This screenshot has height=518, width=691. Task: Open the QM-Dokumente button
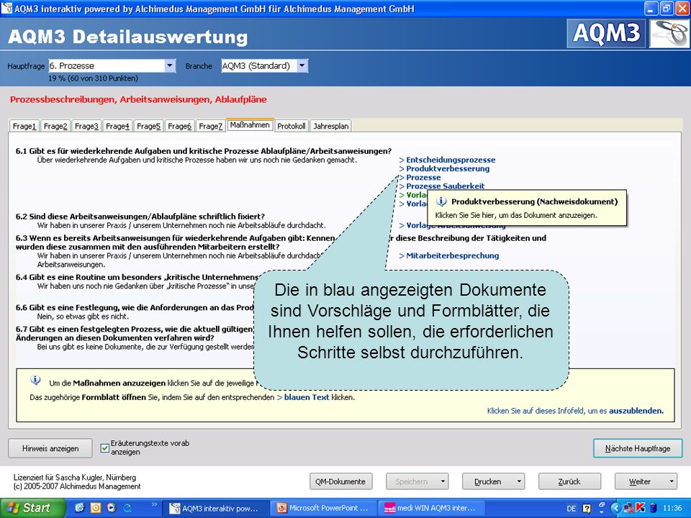(x=340, y=481)
